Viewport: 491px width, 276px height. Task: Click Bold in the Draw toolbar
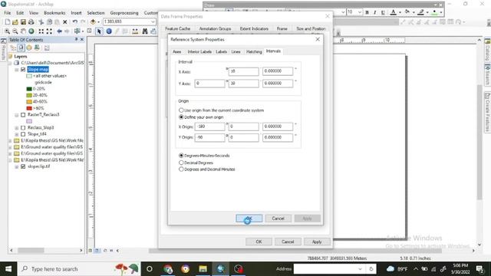tap(367, 12)
